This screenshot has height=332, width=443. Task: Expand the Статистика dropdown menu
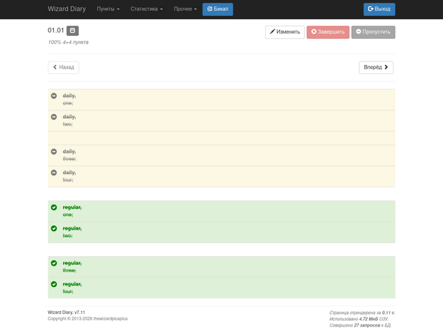pyautogui.click(x=146, y=9)
